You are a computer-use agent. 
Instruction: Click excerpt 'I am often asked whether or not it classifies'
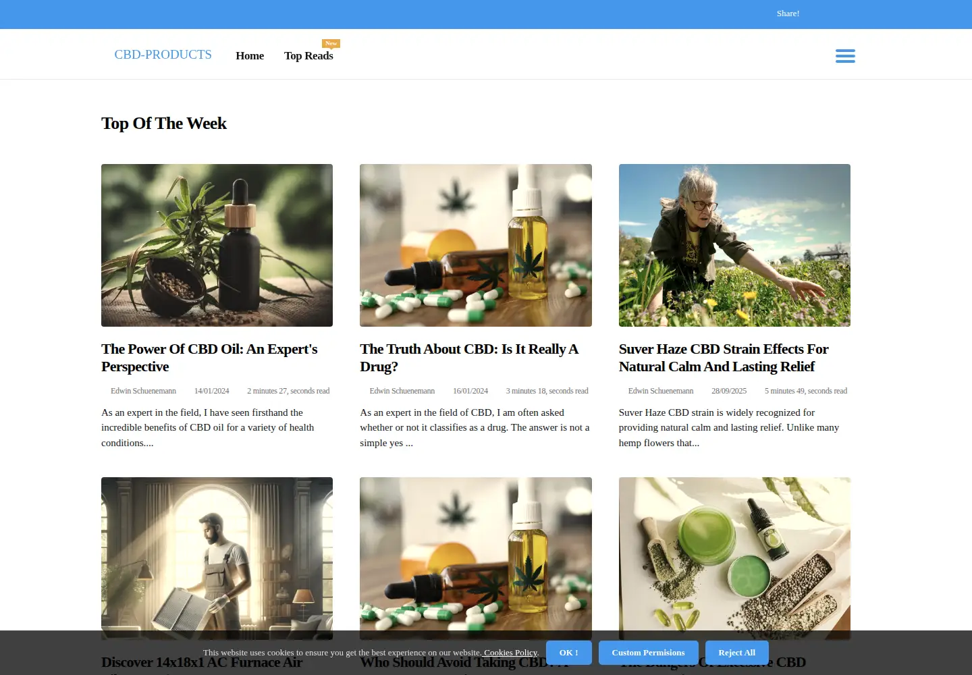pyautogui.click(x=475, y=427)
